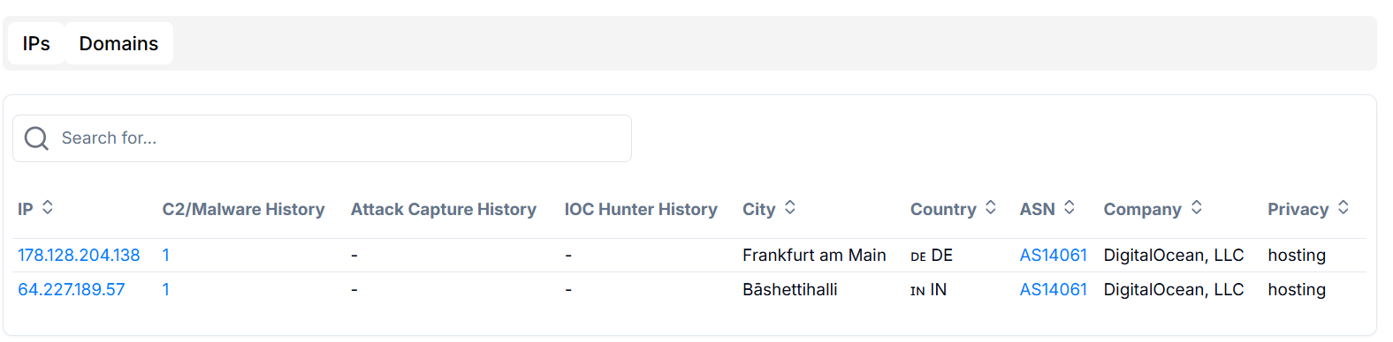Open AS14061 link in the Frankfurt row
1393x342 pixels.
pyautogui.click(x=1053, y=255)
